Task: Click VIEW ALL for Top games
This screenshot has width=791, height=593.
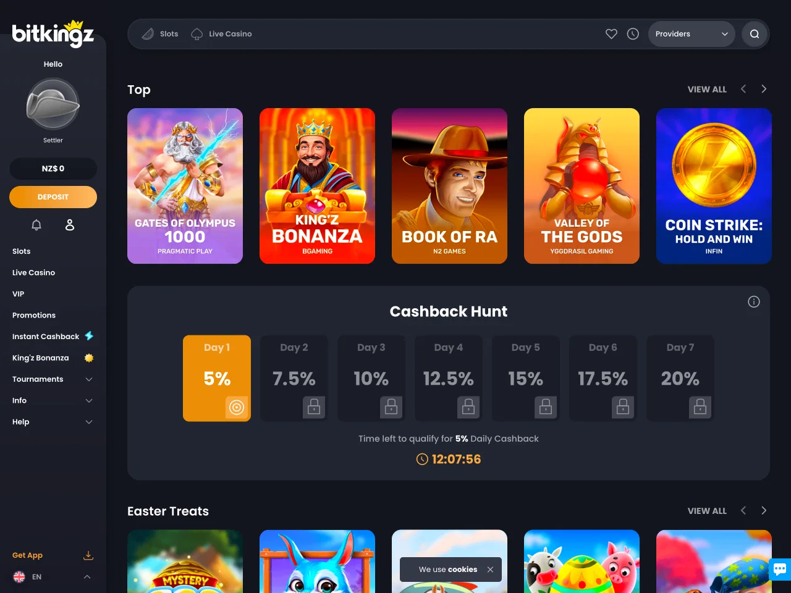Action: (x=707, y=90)
